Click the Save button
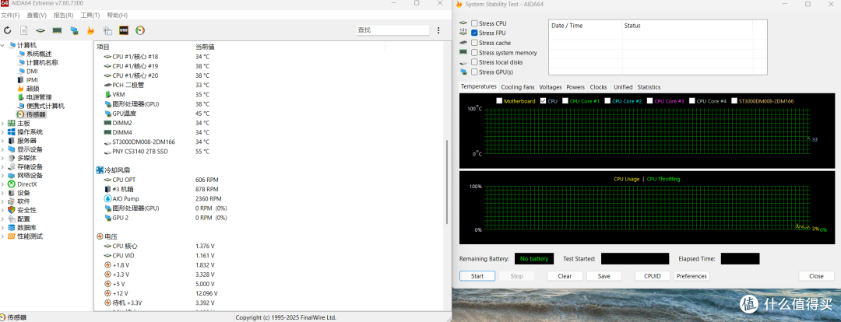The width and height of the screenshot is (841, 322). point(604,276)
